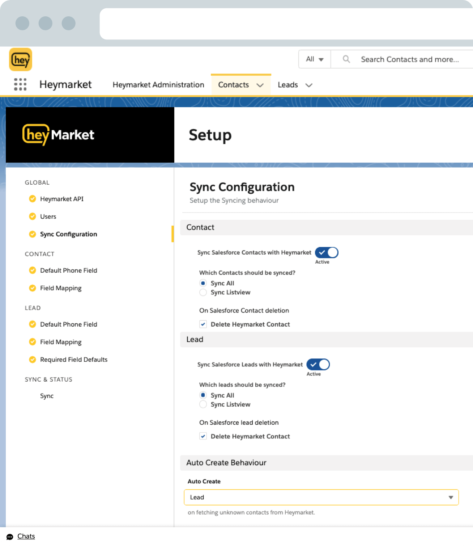Click the Lead section header

pyautogui.click(x=327, y=340)
